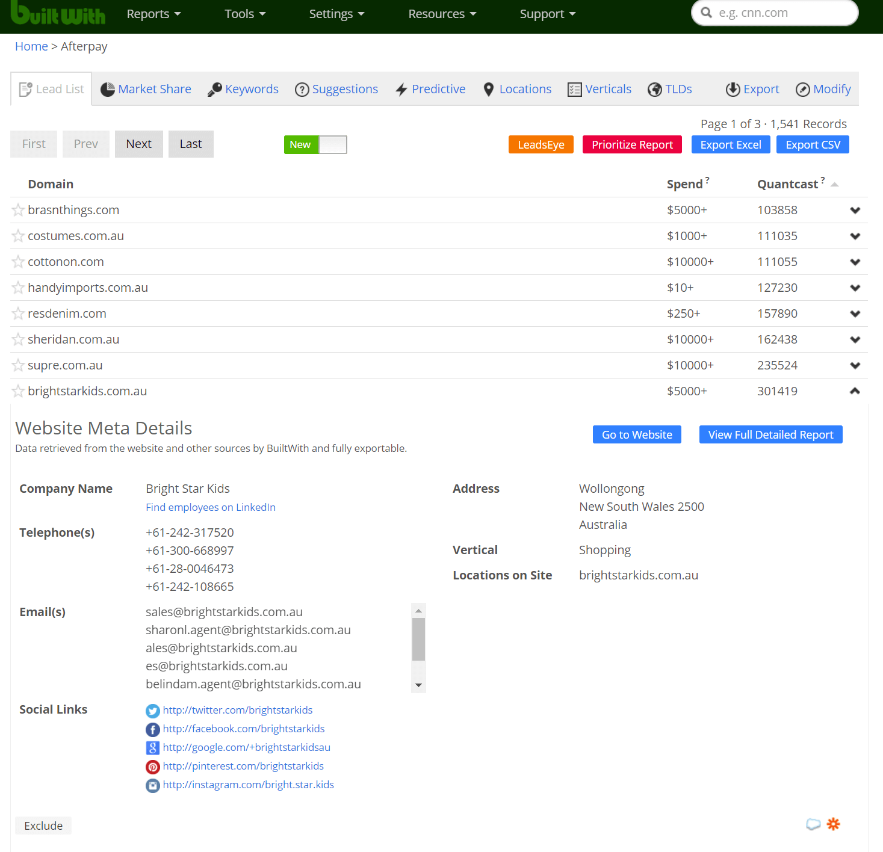The height and width of the screenshot is (852, 883).
Task: Open the Resources dropdown menu
Action: (442, 14)
